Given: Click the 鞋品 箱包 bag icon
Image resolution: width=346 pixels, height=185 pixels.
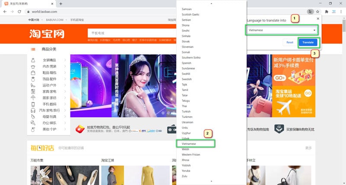Looking at the screenshot, I should tap(33, 72).
